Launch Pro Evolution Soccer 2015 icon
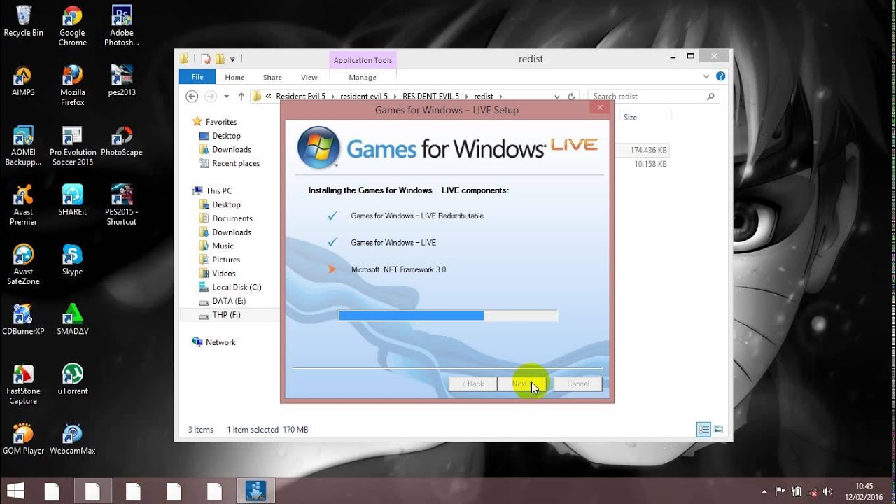 pyautogui.click(x=72, y=146)
